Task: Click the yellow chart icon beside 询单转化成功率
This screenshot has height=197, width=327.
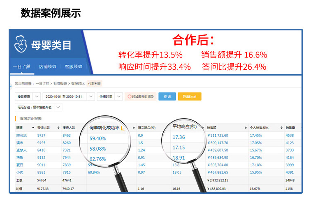Action: [123, 128]
